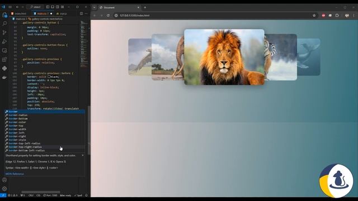
Task: Select 'border-bottom' suggestion
Action: pos(45,118)
